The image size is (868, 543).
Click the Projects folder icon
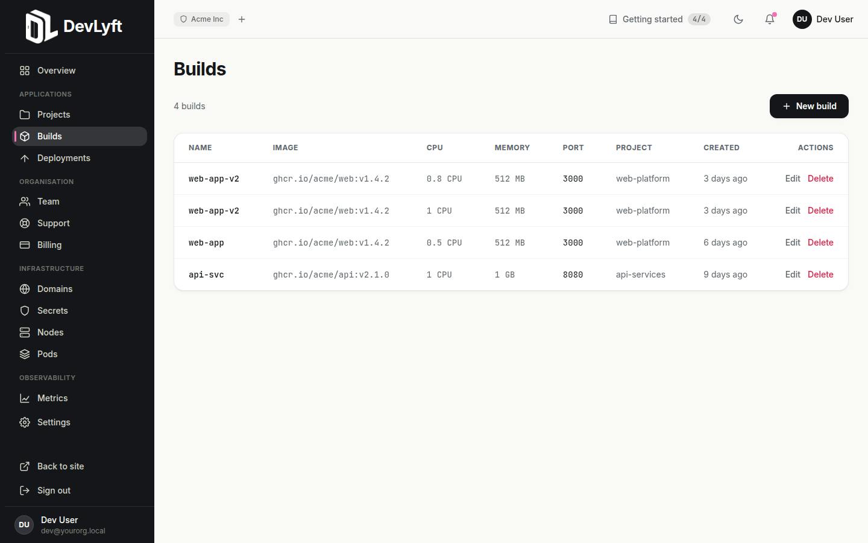coord(25,115)
